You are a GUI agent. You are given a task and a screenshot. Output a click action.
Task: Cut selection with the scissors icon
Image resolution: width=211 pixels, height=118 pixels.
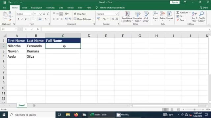click(x=10, y=12)
